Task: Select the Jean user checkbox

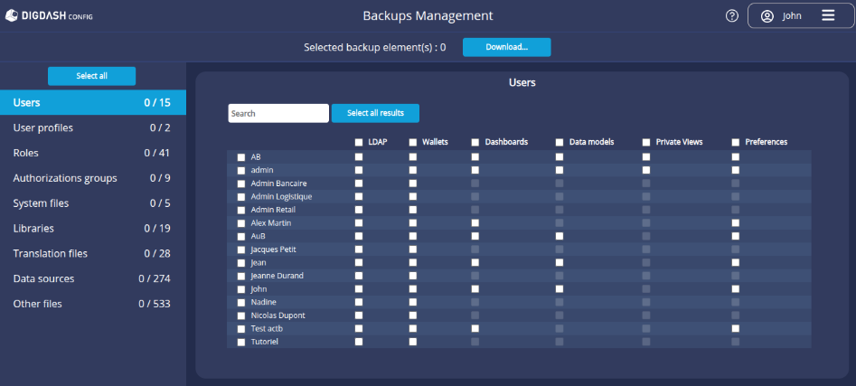Action: pos(241,263)
